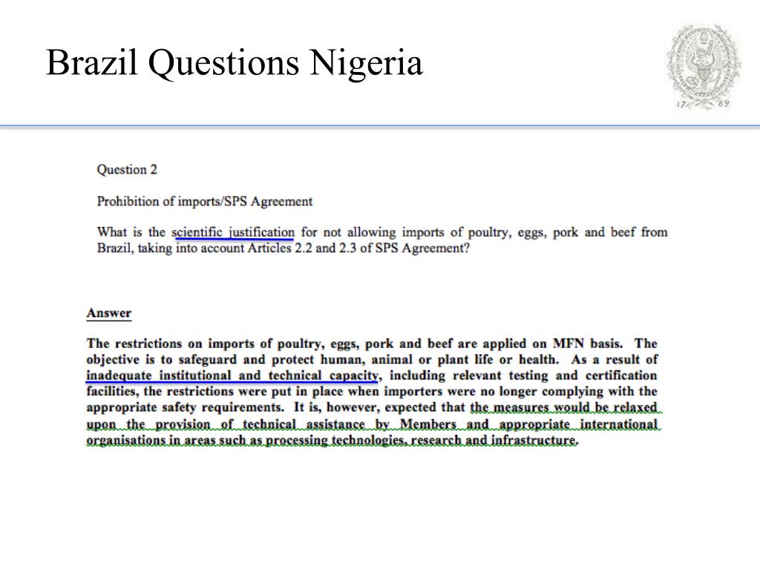The height and width of the screenshot is (570, 760).
Task: Click the slide title "Brazil Questions Nigeria"
Action: pyautogui.click(x=234, y=64)
